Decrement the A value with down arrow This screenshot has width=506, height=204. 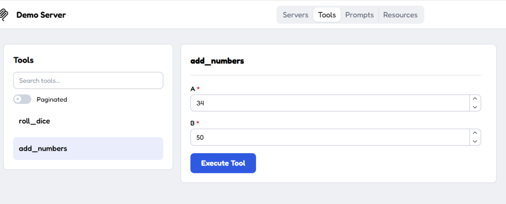pyautogui.click(x=475, y=107)
